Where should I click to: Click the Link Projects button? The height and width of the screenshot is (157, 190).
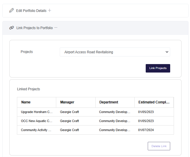click(158, 68)
